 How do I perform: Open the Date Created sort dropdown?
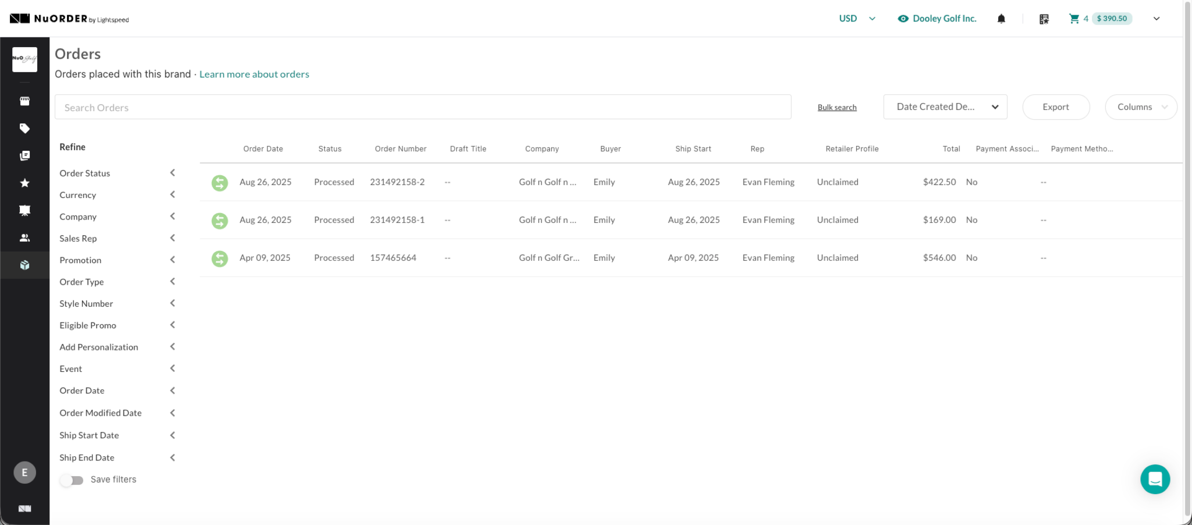coord(945,107)
